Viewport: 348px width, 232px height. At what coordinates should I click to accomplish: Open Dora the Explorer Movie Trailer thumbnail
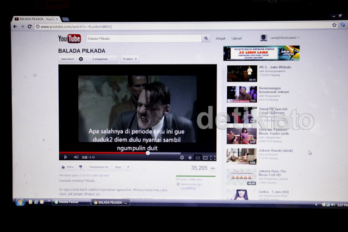point(241,136)
